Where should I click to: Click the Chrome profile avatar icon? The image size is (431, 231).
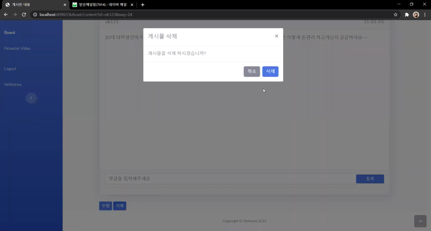pos(416,15)
